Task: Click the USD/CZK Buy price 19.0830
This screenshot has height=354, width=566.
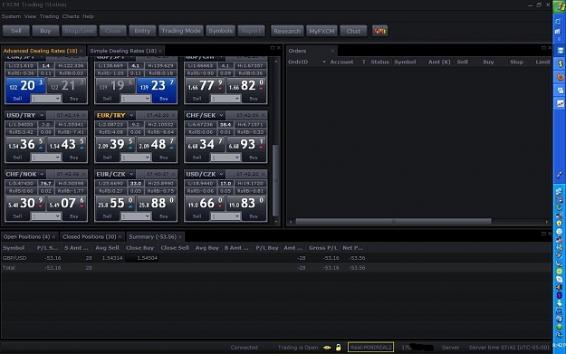Action: point(246,203)
